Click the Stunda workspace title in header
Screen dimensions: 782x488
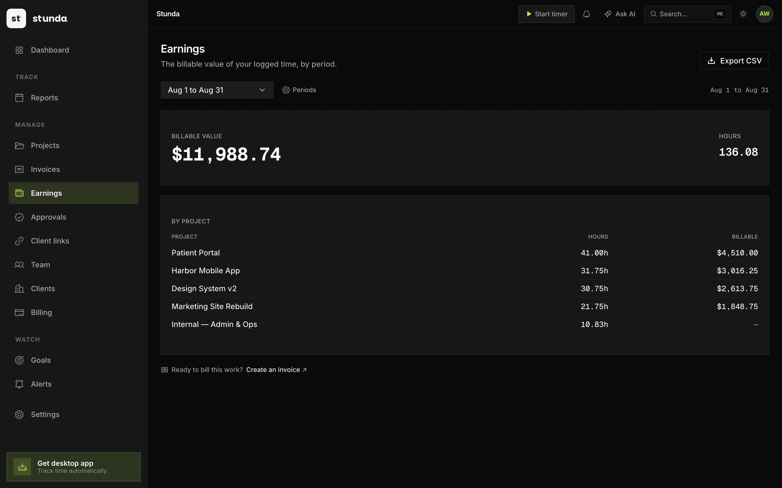168,14
